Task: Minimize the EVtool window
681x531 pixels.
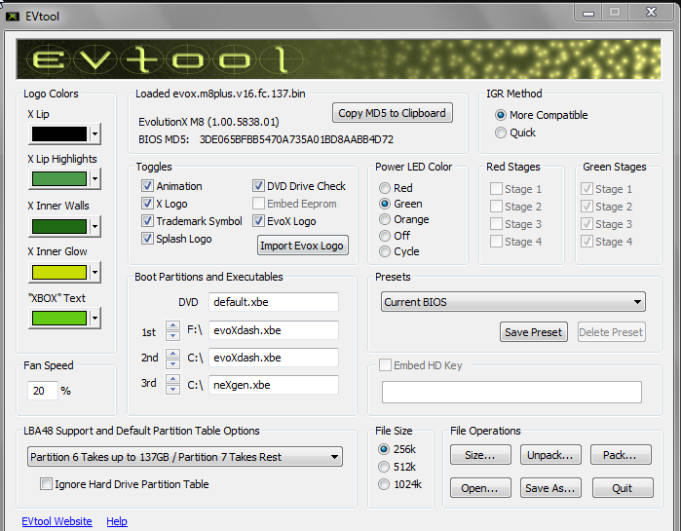Action: coord(588,12)
